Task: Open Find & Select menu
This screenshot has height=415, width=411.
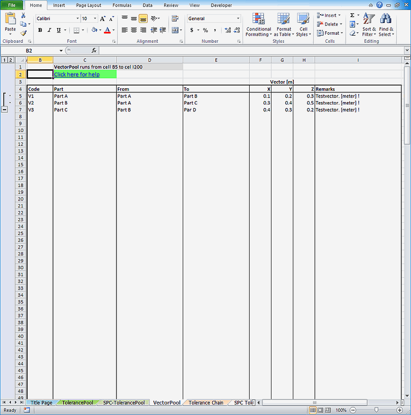Action: 386,24
